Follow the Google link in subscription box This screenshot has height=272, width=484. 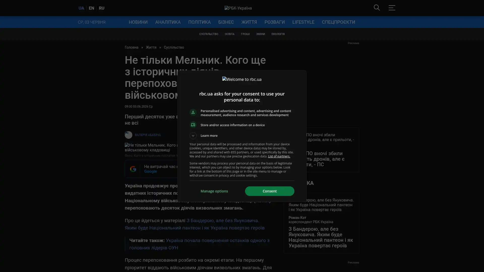(x=150, y=172)
